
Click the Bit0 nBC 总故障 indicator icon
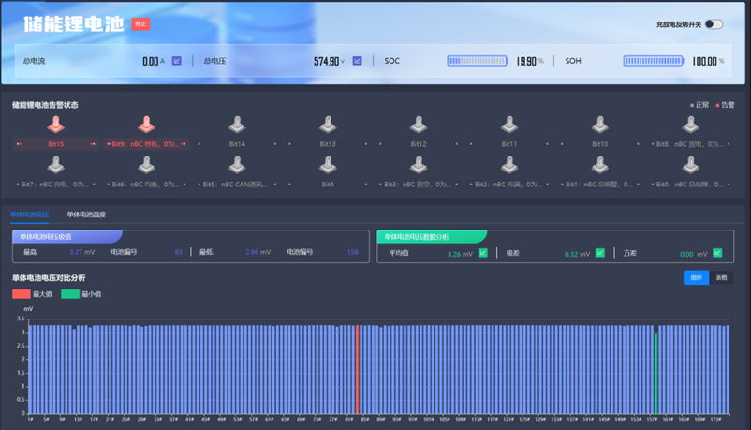tap(691, 166)
